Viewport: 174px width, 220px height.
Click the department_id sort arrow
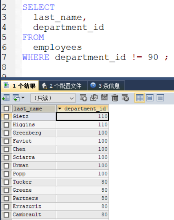[60, 108]
